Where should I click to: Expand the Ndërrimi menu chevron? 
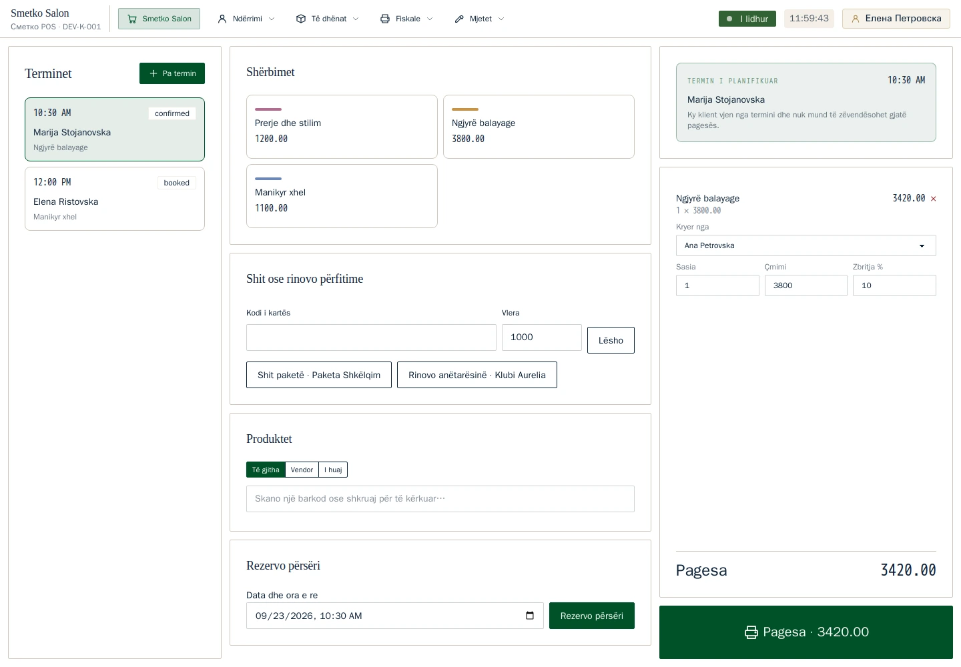pyautogui.click(x=272, y=19)
